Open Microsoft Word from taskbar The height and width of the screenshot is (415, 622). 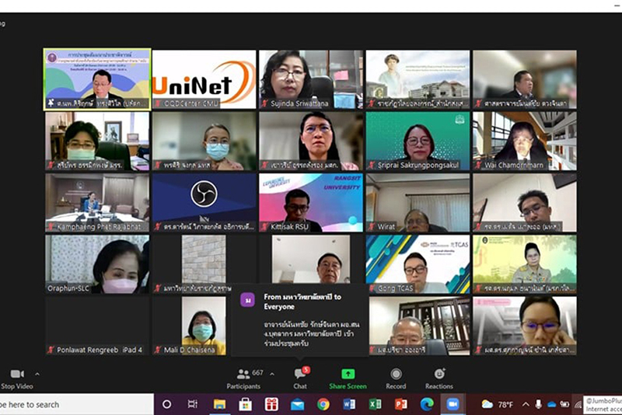pyautogui.click(x=349, y=404)
